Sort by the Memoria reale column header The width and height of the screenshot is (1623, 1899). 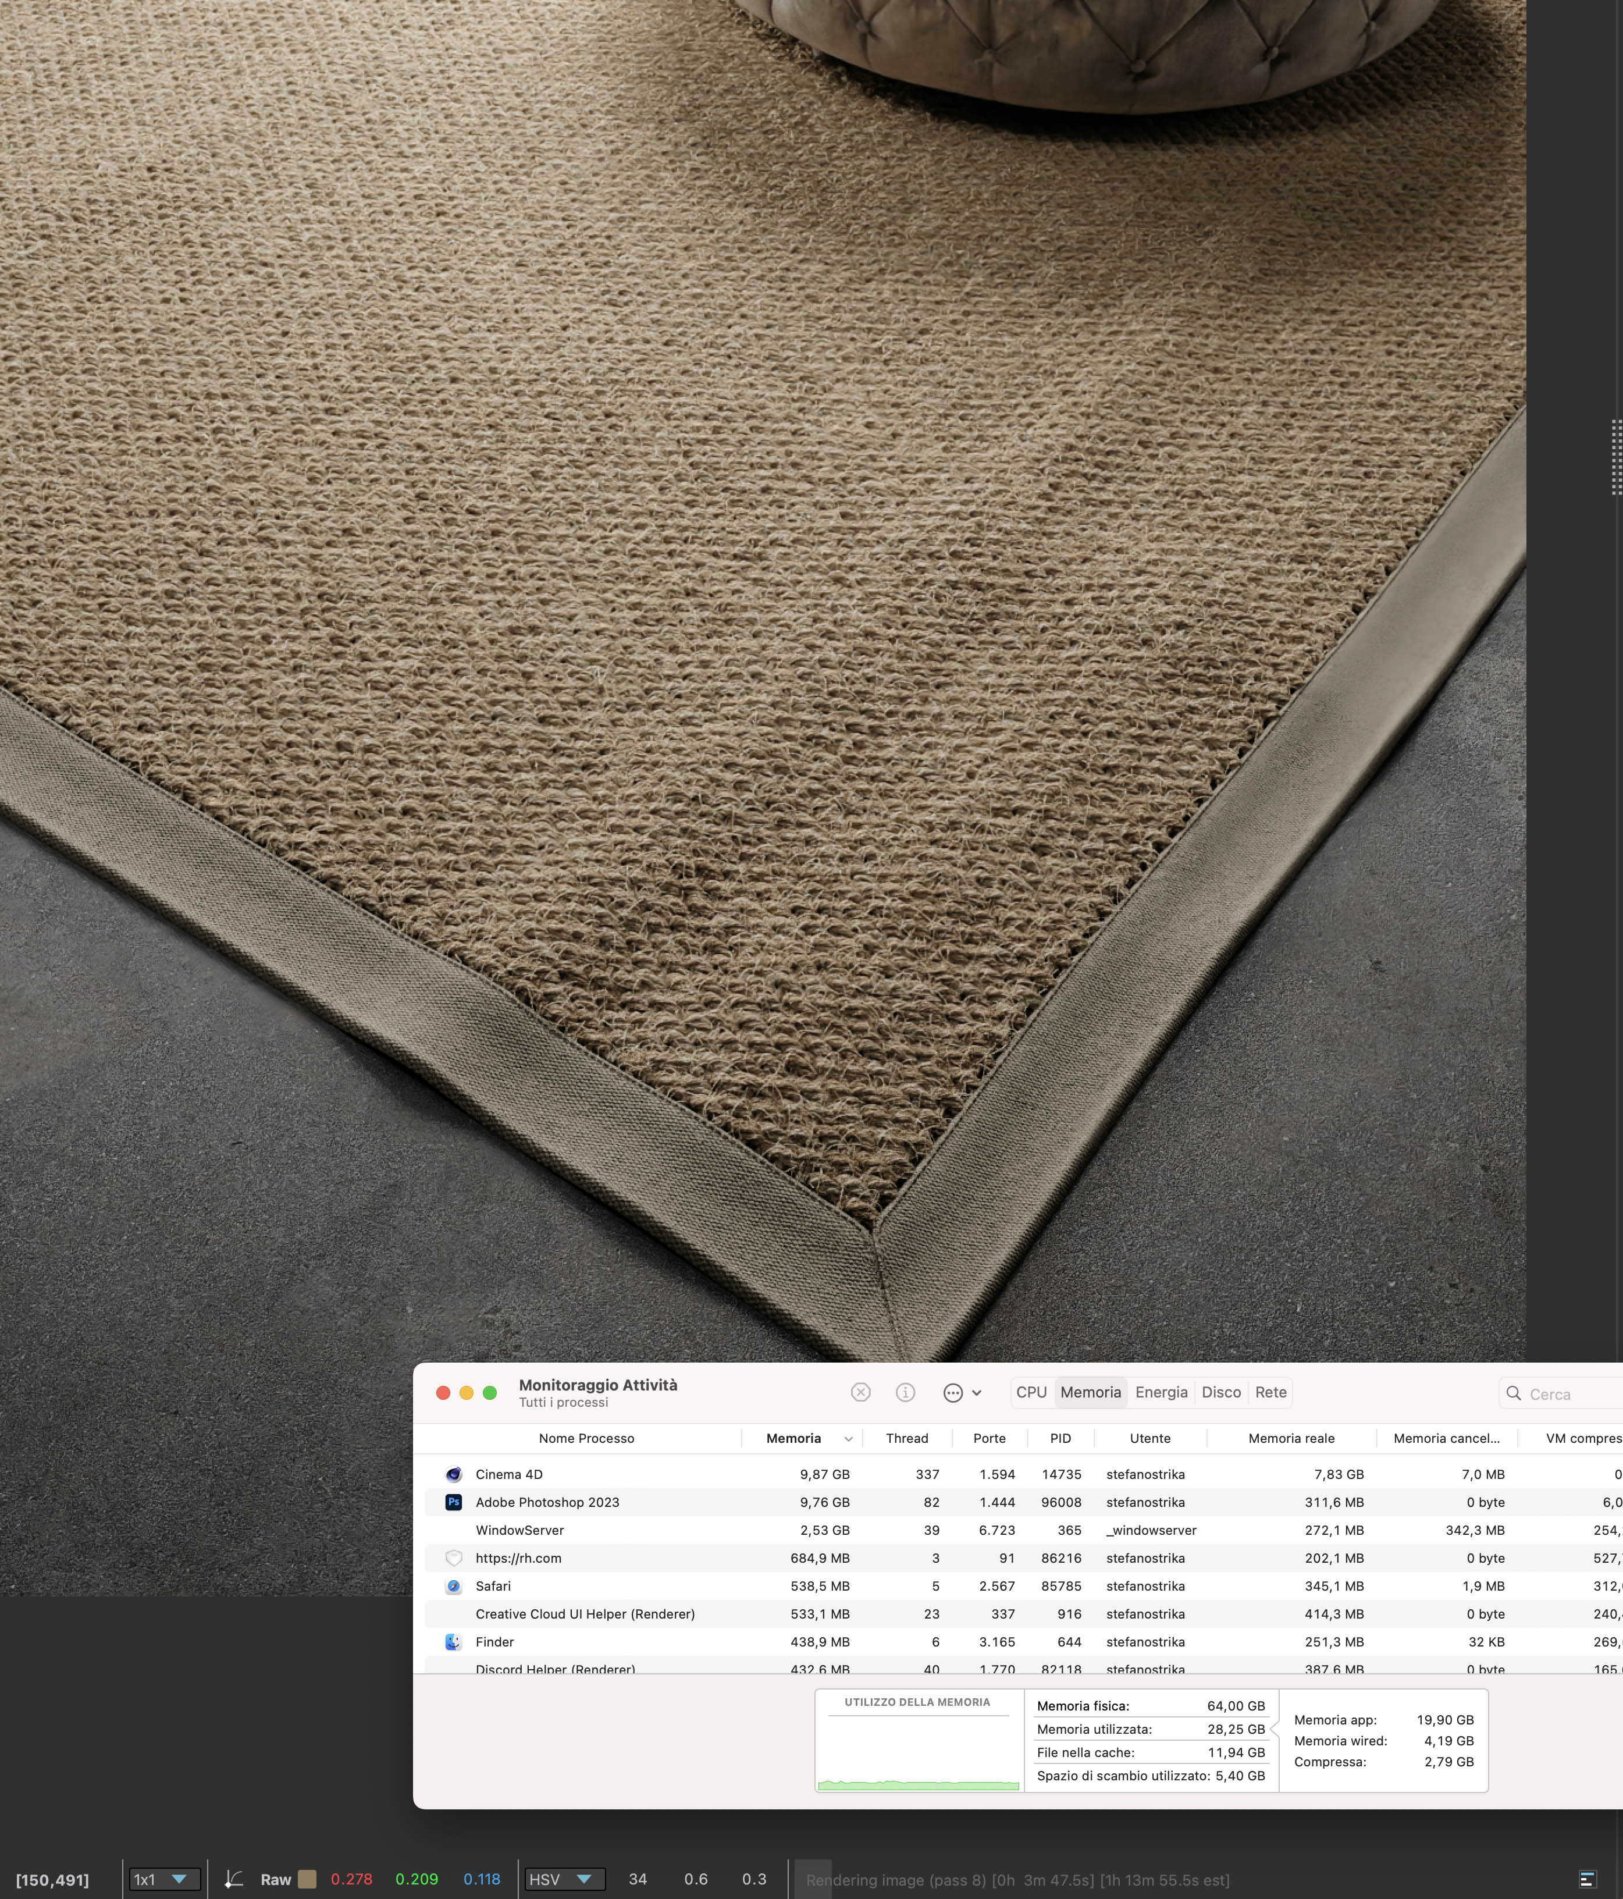[1290, 1438]
